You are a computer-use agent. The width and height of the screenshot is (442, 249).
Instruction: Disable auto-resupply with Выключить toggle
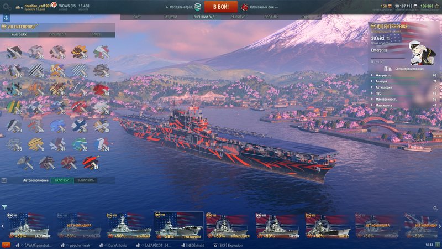(86, 180)
